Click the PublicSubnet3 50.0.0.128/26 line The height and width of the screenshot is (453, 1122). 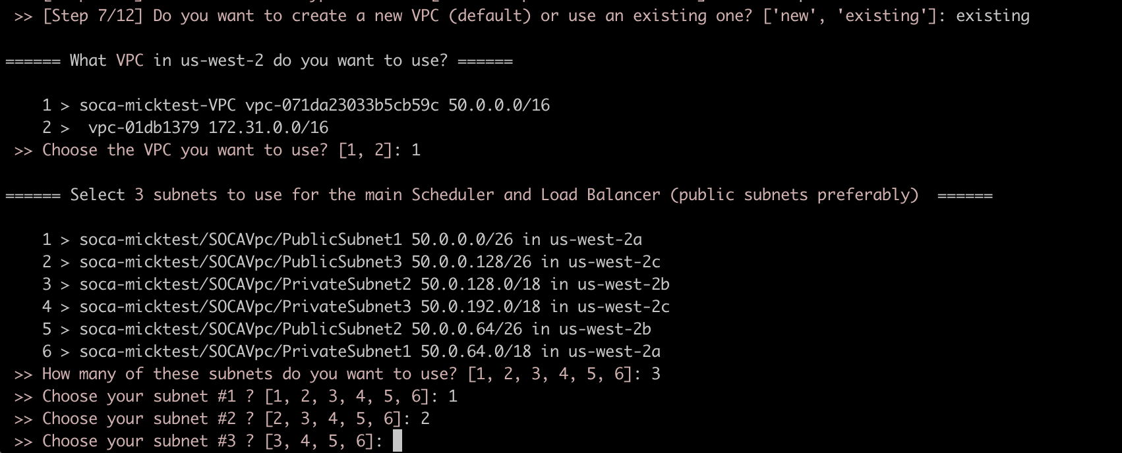click(x=369, y=262)
